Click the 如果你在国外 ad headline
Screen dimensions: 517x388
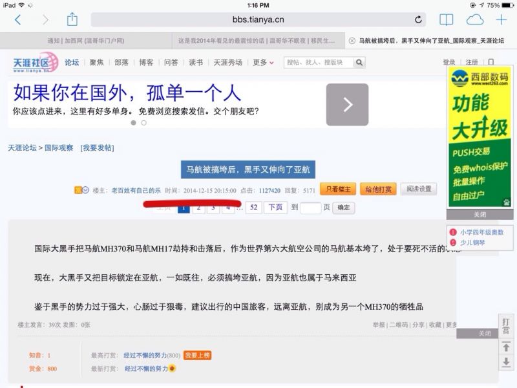click(127, 92)
